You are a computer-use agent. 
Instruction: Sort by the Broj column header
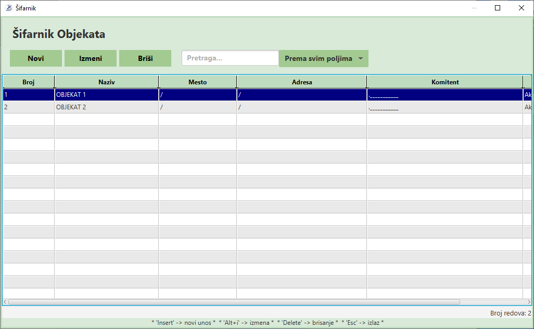coord(29,82)
